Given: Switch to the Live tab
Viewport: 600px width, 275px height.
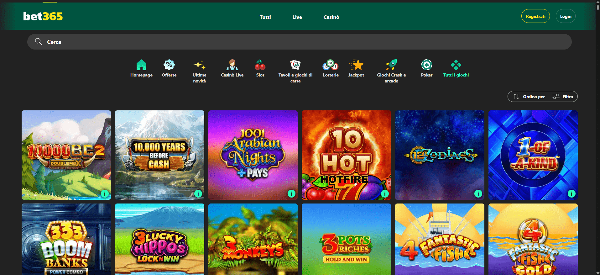Looking at the screenshot, I should pos(297,17).
